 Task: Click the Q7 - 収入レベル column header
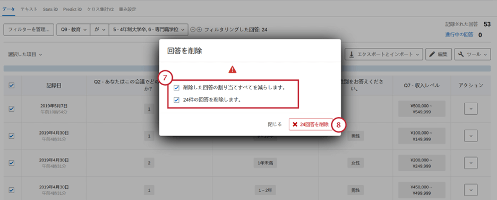422,85
